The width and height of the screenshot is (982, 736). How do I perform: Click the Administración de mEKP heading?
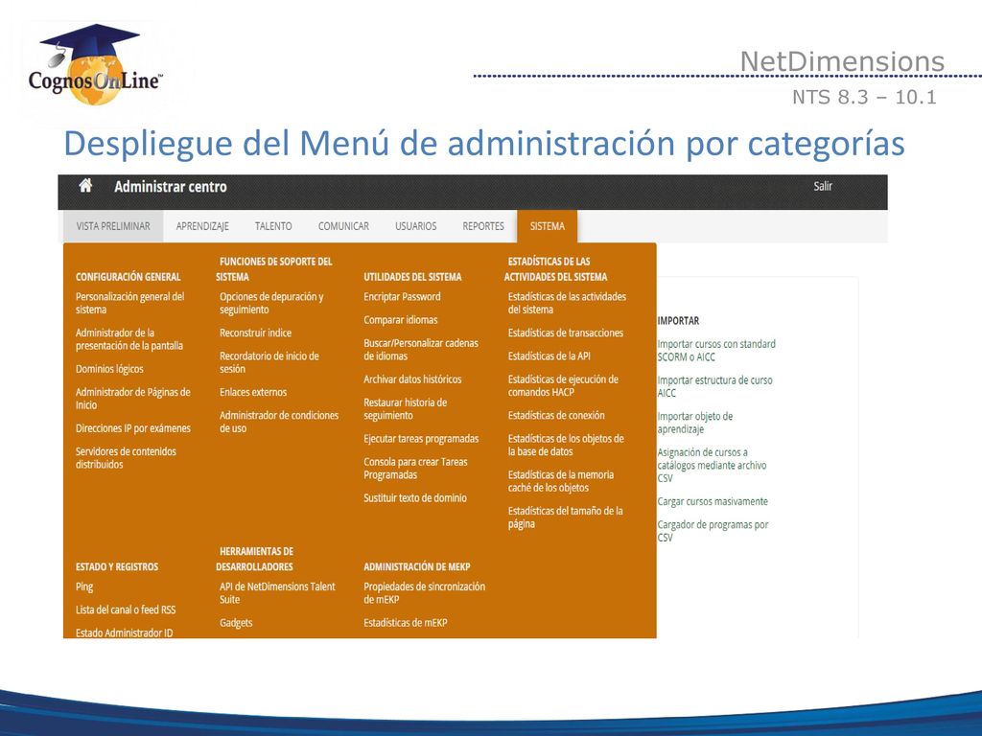(x=416, y=567)
